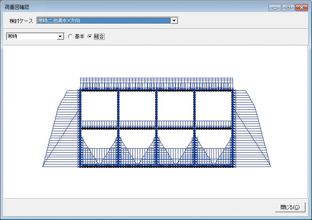This screenshot has width=312, height=220.
Task: Select the 基本 radio button
Action: (x=70, y=36)
